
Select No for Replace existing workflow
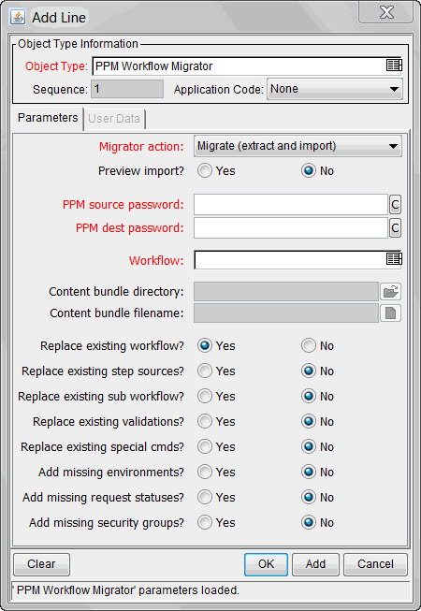[309, 346]
